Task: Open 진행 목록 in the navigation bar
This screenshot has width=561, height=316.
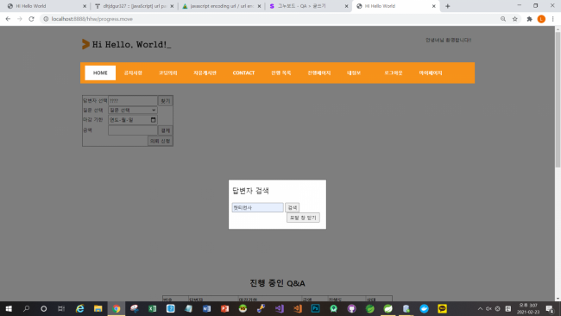Action: (280, 73)
